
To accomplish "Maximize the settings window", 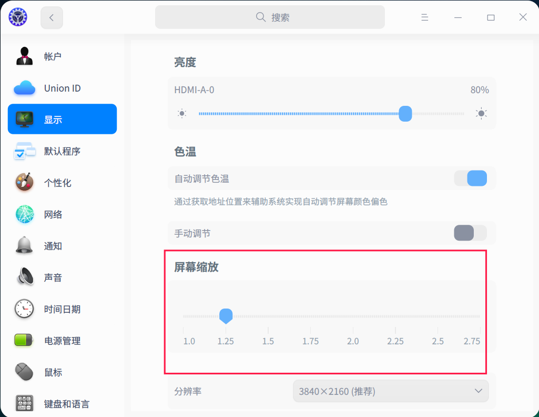I will coord(491,17).
